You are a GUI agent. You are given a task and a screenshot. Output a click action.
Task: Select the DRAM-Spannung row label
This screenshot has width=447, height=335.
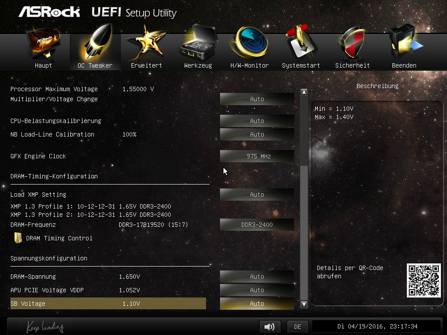tap(33, 277)
